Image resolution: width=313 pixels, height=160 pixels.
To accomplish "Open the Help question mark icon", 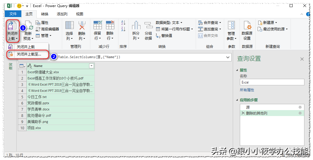I will (308, 14).
